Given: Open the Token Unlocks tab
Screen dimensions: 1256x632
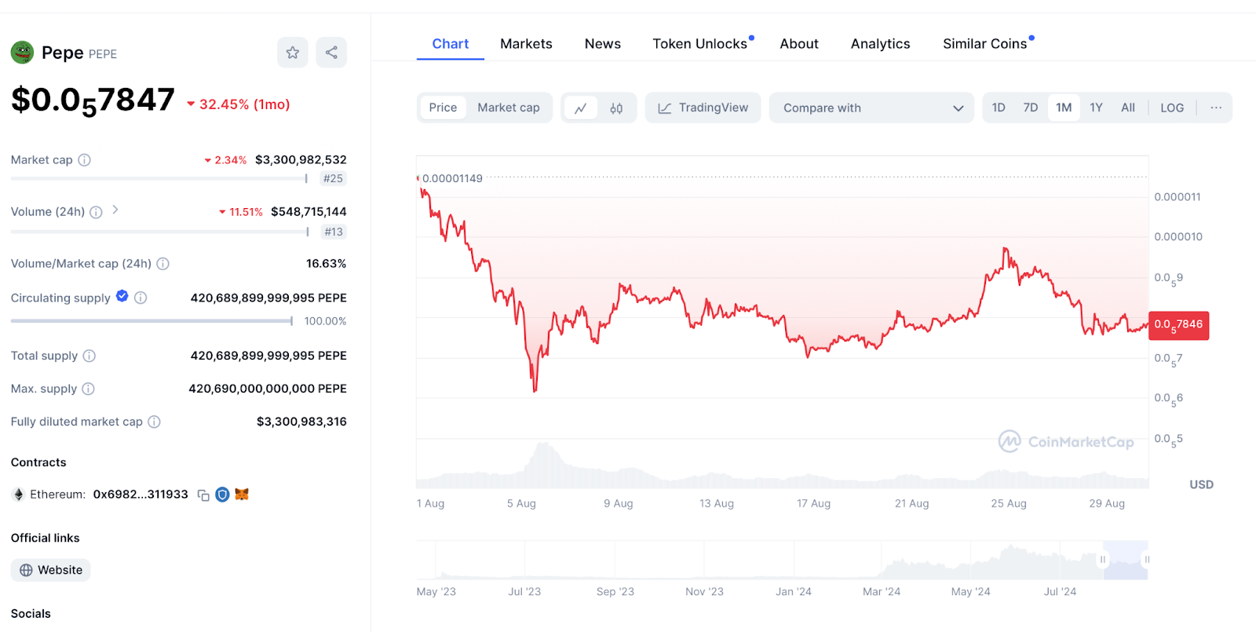Looking at the screenshot, I should coord(700,44).
